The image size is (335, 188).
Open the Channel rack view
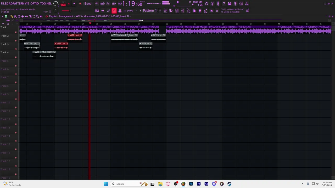[x=177, y=11]
